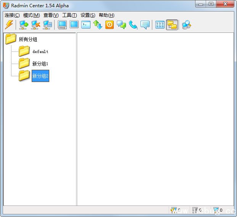This screenshot has width=237, height=217.
Task: Select the voice chat phone icon
Action: click(133, 25)
